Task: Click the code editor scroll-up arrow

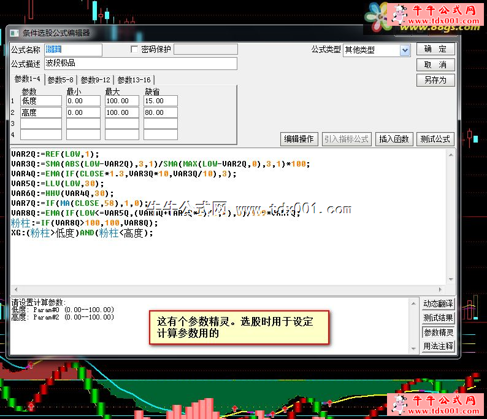Action: click(x=451, y=155)
